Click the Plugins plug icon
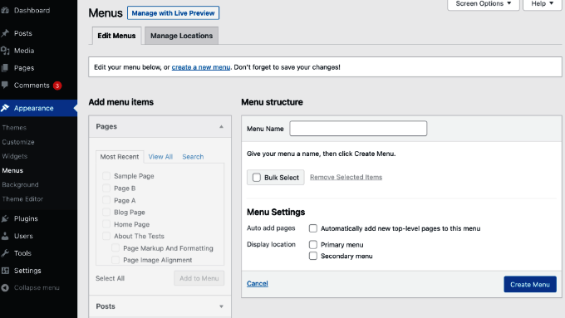 coord(5,218)
